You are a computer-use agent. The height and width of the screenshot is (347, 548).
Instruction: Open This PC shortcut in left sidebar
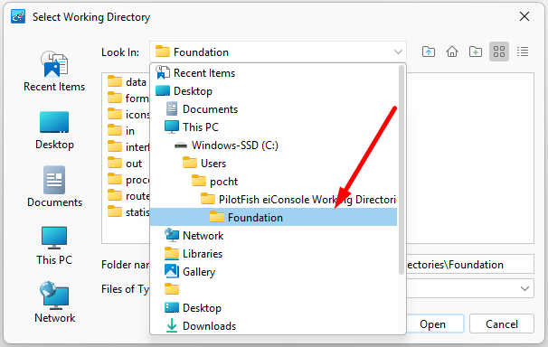pyautogui.click(x=54, y=246)
